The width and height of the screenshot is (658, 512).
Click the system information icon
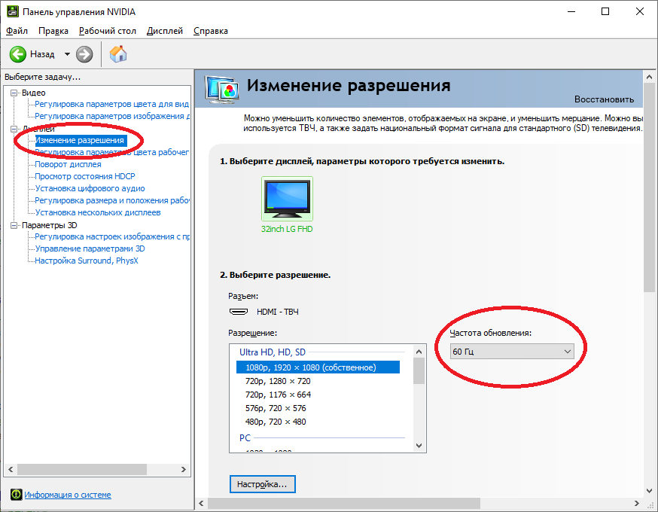[16, 495]
